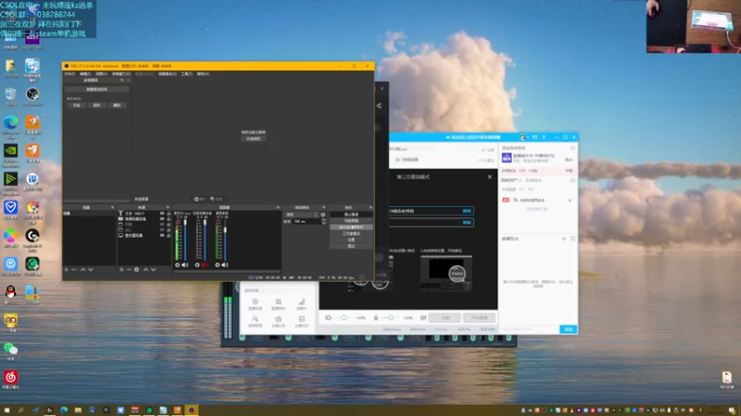Open the WeChat desktop icon

click(11, 351)
